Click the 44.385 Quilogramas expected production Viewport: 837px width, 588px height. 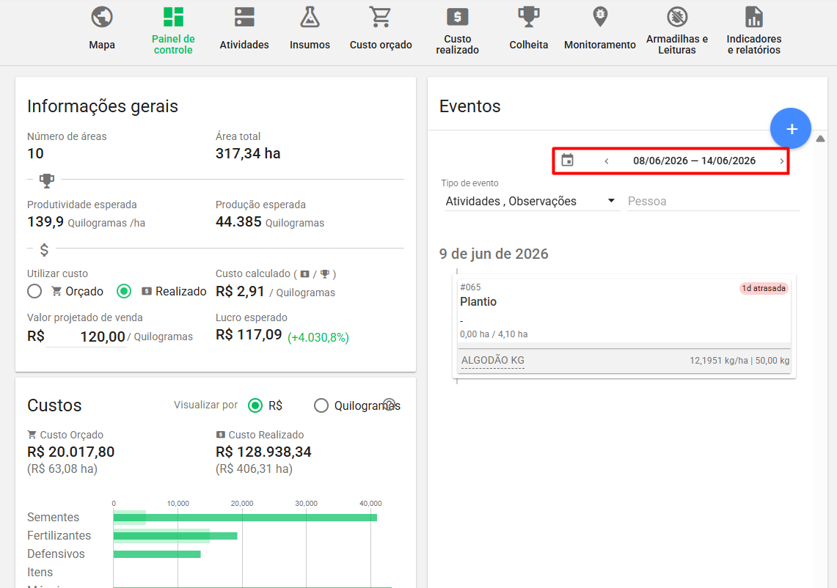point(269,222)
